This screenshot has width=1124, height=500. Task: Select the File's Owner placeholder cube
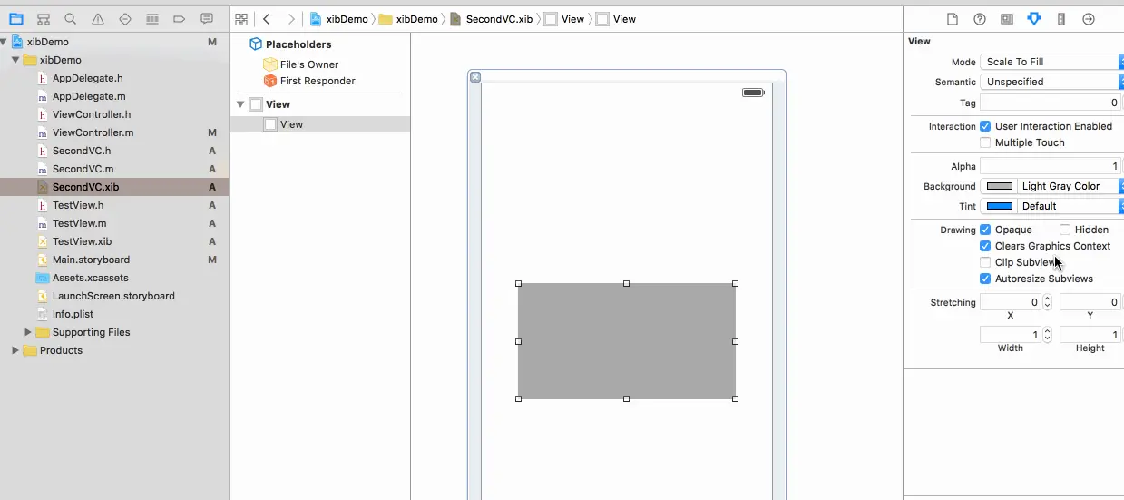click(269, 64)
